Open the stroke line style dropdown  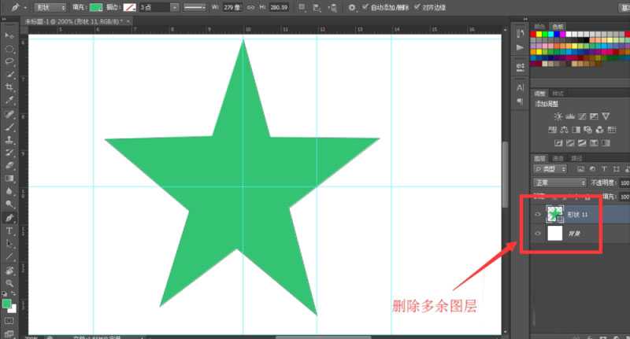[x=195, y=7]
